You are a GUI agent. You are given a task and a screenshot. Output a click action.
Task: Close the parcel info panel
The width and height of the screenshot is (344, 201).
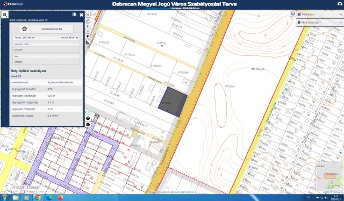click(x=81, y=15)
